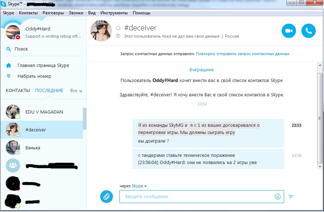The height and width of the screenshot is (212, 324).
Task: Open Главная страница Skype
Action: [x=43, y=66]
